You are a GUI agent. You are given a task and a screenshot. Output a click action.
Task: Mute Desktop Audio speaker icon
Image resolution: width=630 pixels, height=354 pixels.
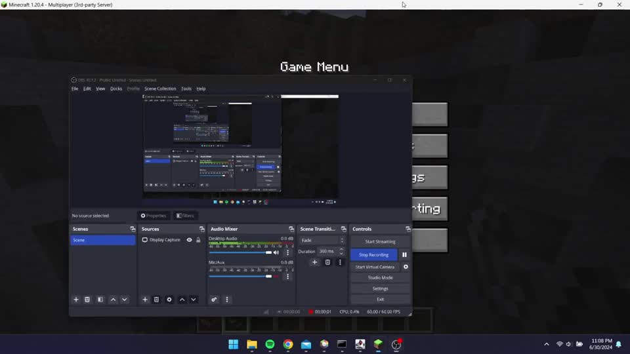(x=276, y=252)
